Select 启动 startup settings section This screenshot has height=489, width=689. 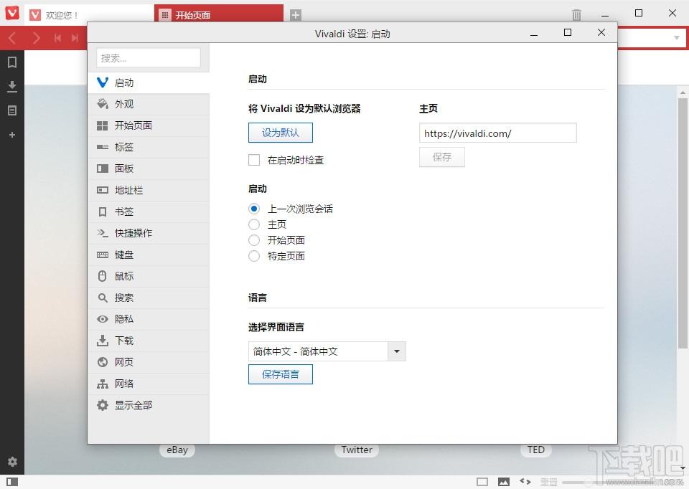(149, 82)
